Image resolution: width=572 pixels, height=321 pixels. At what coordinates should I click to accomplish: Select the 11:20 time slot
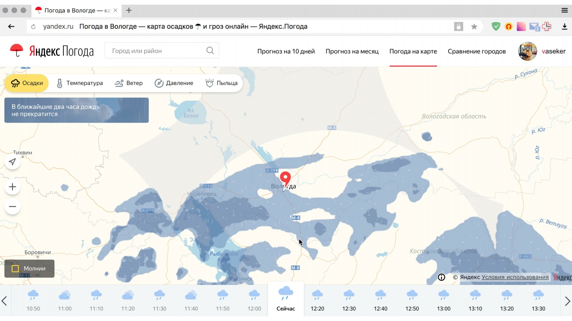[128, 301]
